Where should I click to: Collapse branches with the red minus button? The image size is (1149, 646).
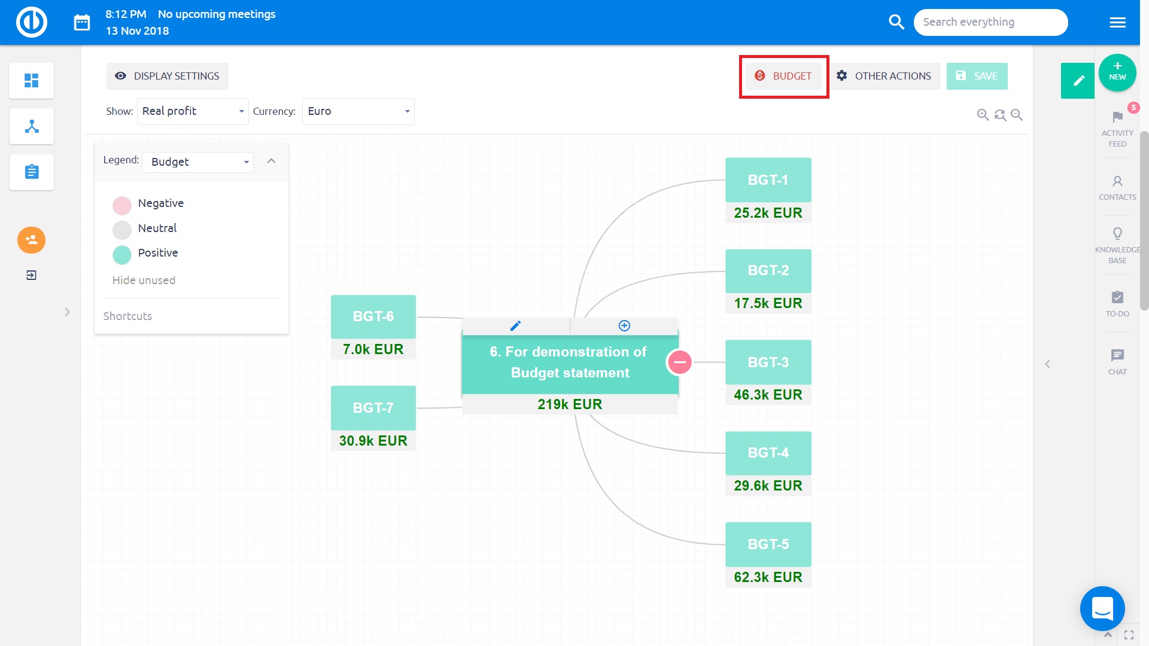click(x=680, y=362)
